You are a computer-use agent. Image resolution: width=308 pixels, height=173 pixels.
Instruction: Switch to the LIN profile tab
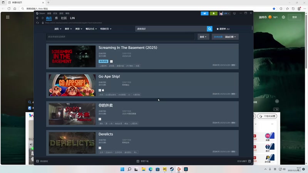click(x=72, y=18)
